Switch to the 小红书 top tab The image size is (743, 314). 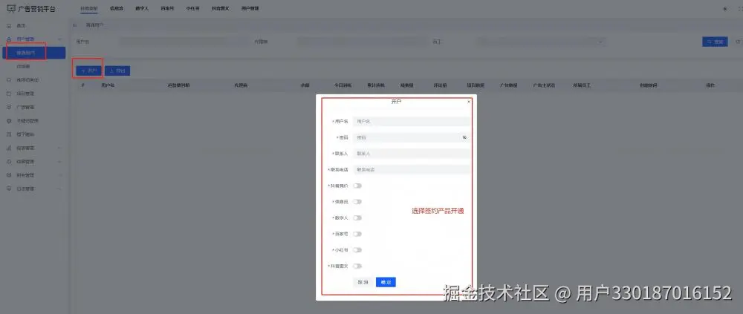click(x=193, y=8)
